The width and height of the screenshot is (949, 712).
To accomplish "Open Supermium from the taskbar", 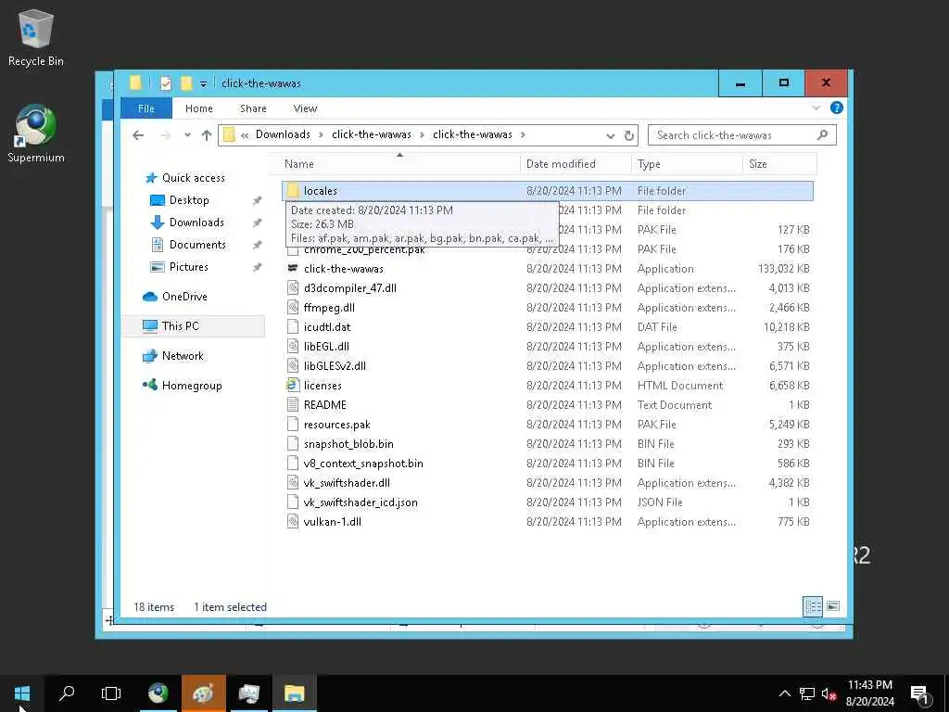I will point(158,693).
